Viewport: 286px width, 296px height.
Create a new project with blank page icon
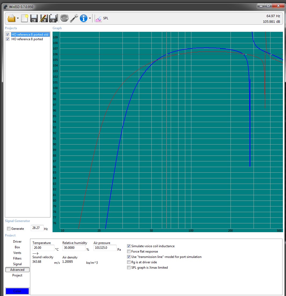pos(25,18)
